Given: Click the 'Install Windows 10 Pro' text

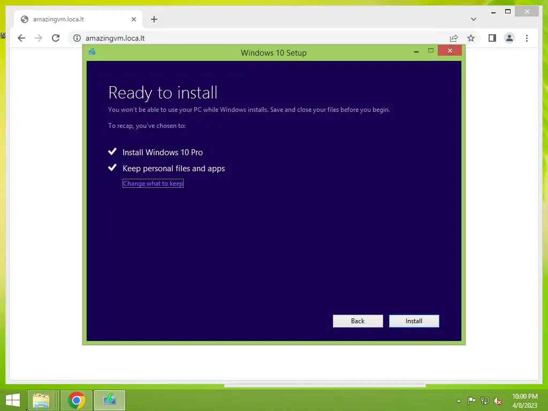Looking at the screenshot, I should pos(163,153).
